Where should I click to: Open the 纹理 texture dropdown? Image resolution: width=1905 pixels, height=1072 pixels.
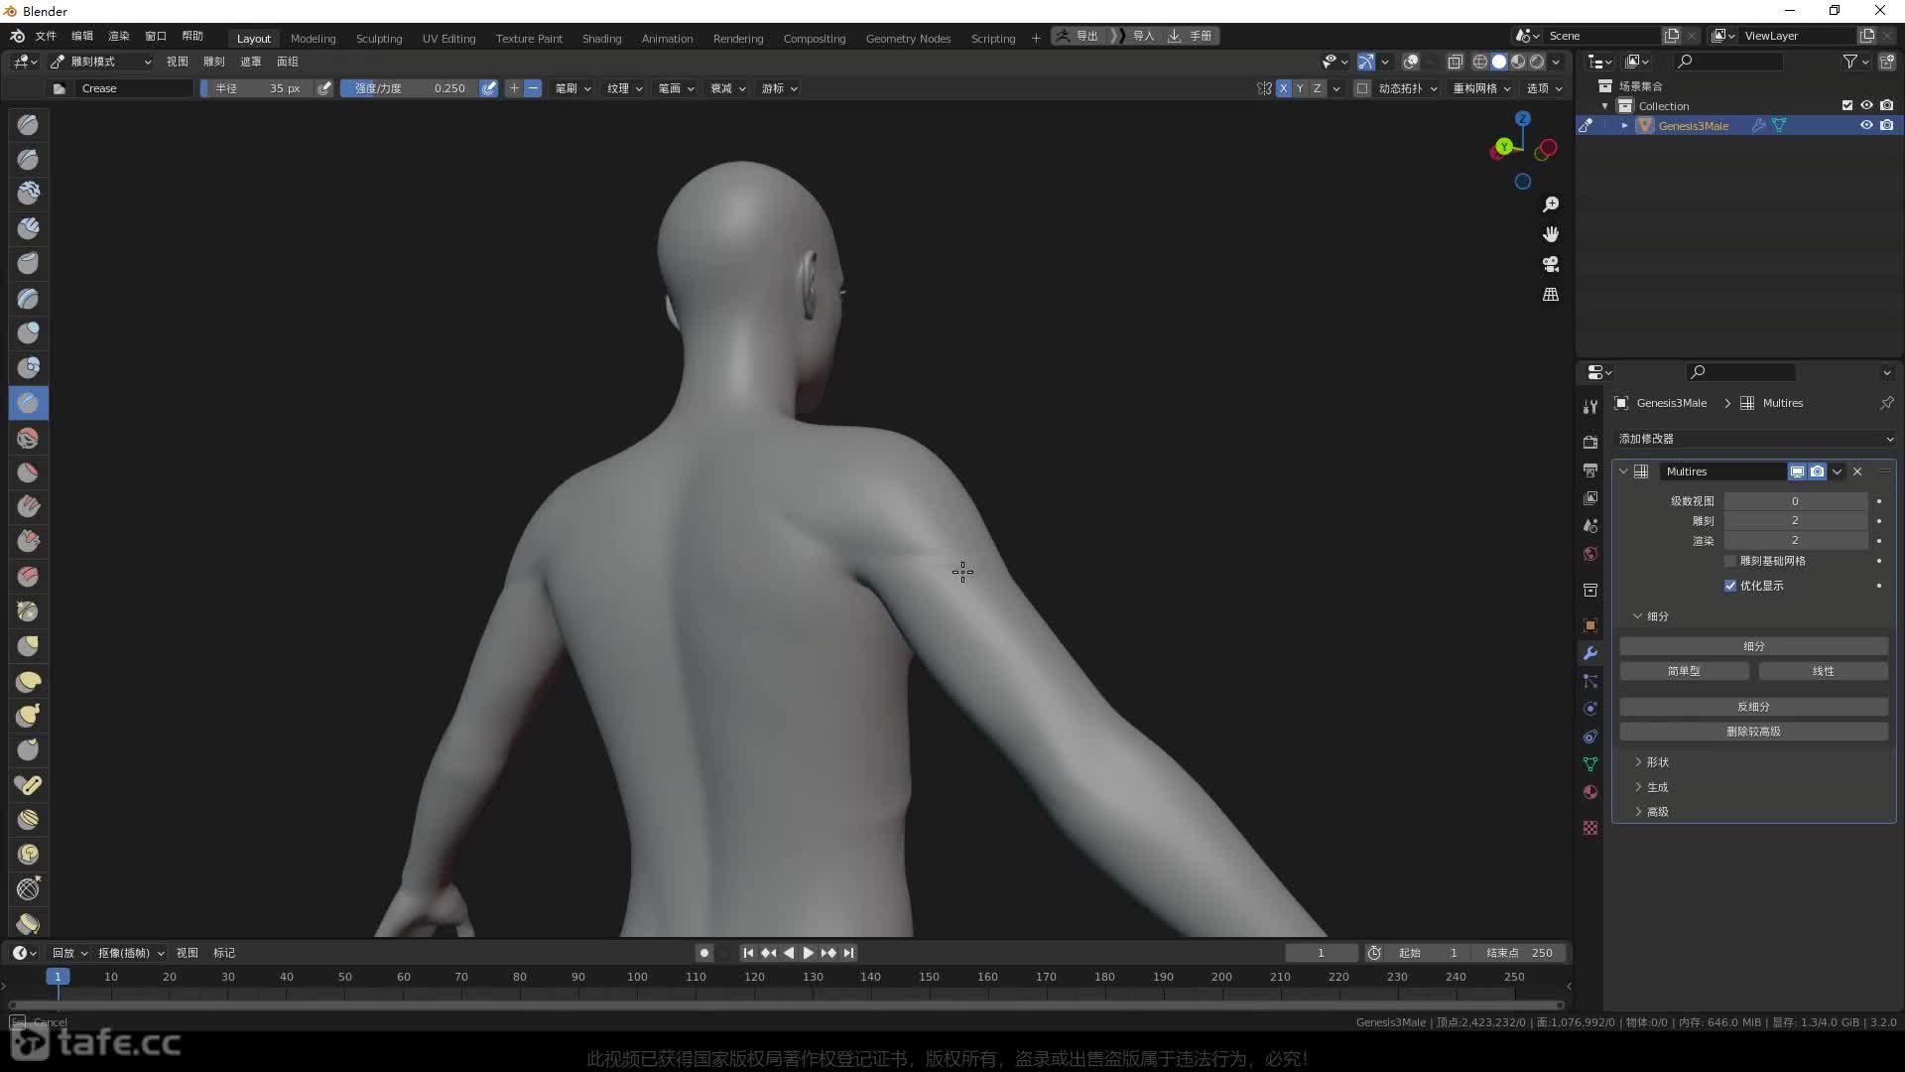tap(625, 88)
